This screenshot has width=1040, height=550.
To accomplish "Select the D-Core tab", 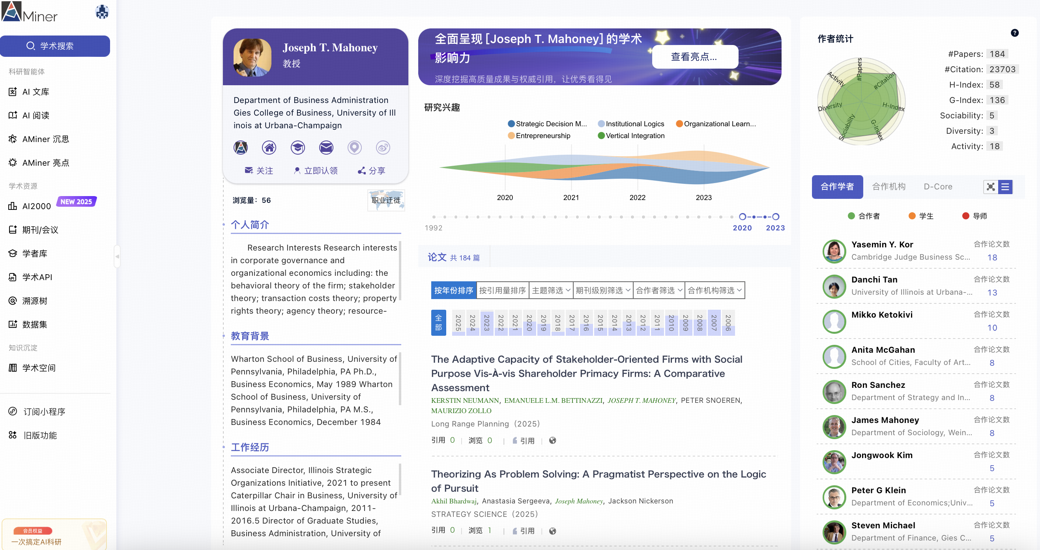I will click(937, 187).
